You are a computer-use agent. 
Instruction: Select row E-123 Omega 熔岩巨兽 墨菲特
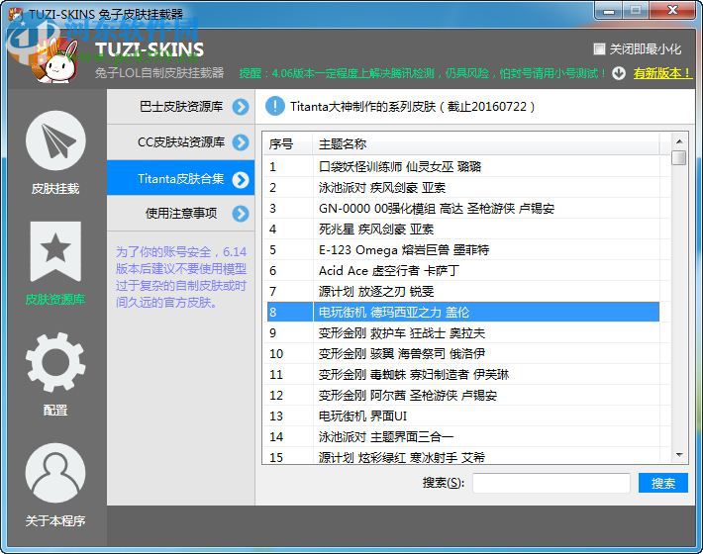[461, 250]
